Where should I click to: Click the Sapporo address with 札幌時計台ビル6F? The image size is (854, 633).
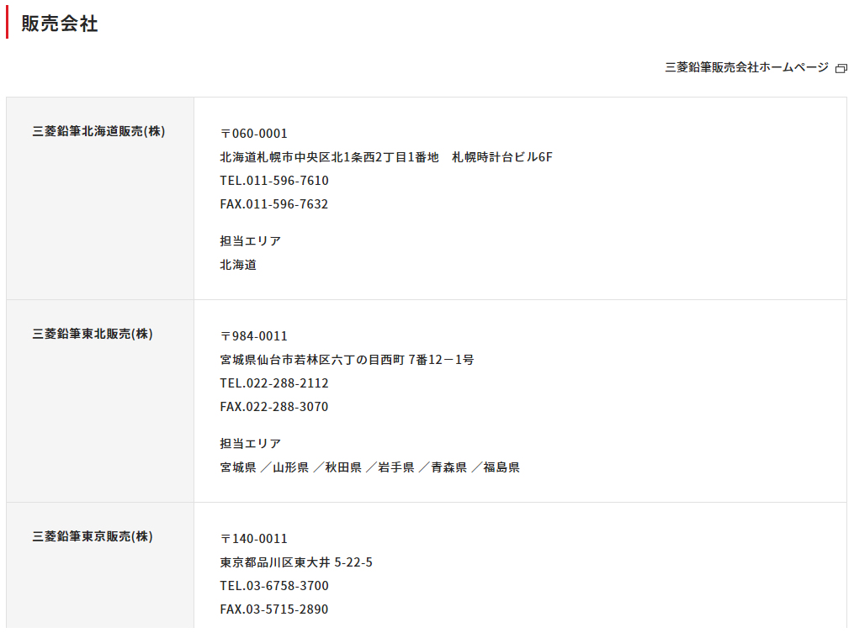(x=385, y=157)
